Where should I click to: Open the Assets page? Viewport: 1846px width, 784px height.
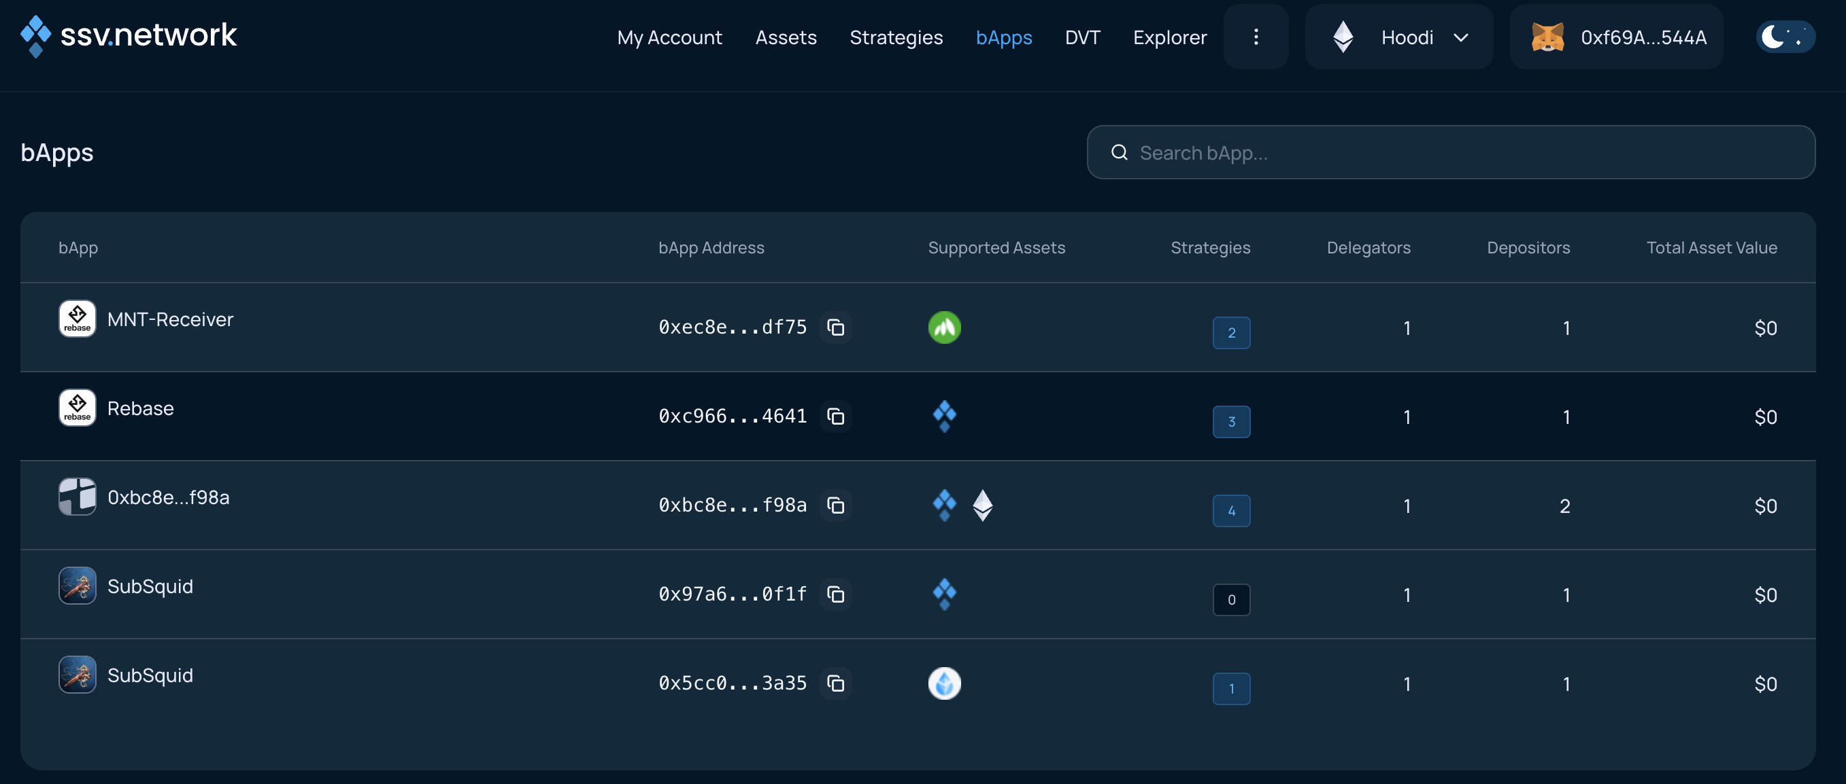(x=786, y=37)
